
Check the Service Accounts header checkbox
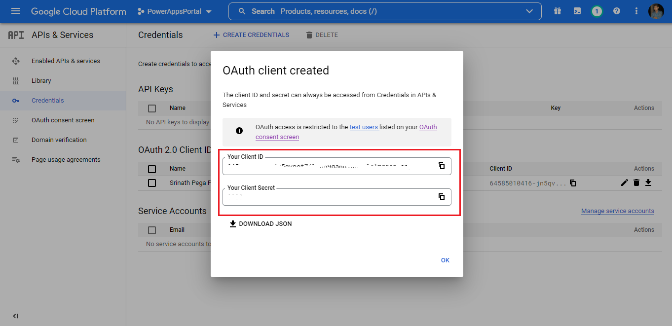coord(152,230)
